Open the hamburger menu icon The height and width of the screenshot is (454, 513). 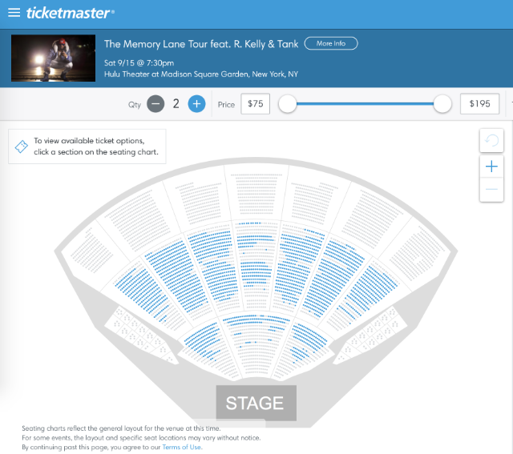pos(14,14)
